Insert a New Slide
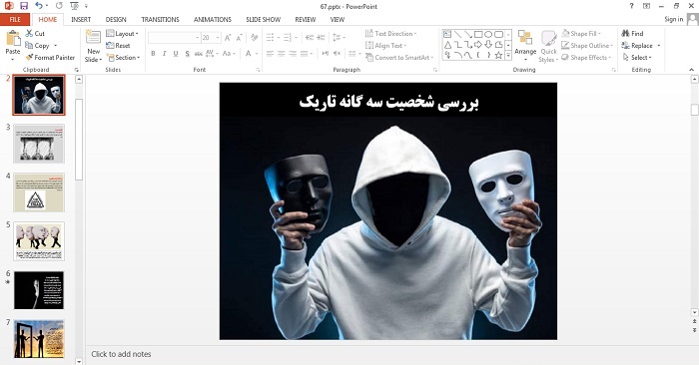699x365 pixels. tap(93, 46)
